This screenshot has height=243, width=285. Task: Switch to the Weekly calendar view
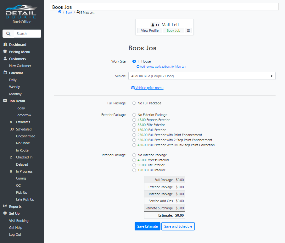pos(15,87)
